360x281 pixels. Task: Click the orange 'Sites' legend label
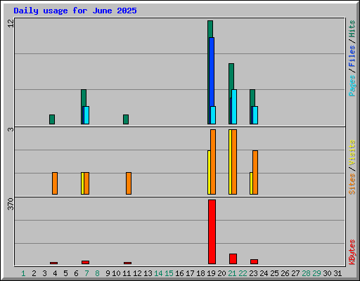click(352, 184)
